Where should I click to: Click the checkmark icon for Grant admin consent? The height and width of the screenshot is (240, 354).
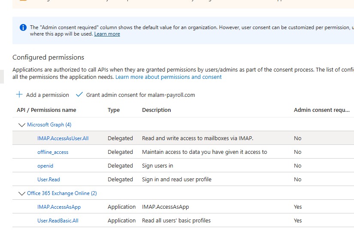79,95
